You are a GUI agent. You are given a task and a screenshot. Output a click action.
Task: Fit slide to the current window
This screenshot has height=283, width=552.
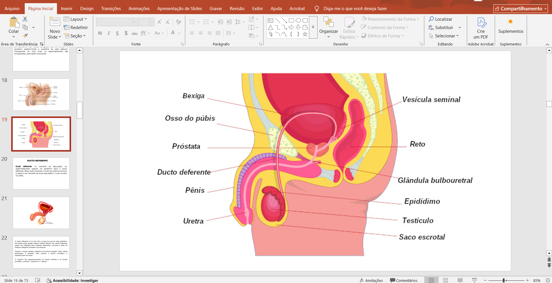click(548, 280)
